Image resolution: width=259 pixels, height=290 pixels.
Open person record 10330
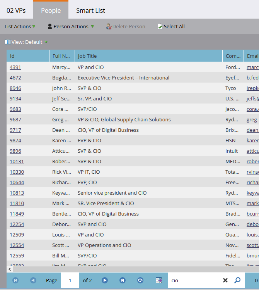click(x=17, y=172)
